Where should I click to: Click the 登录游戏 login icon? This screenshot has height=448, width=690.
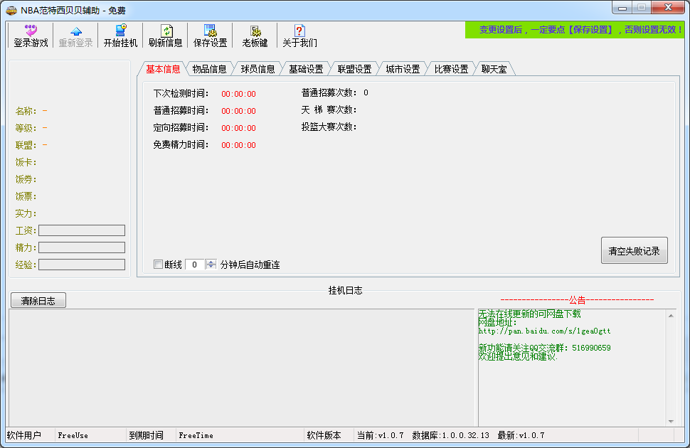point(31,31)
